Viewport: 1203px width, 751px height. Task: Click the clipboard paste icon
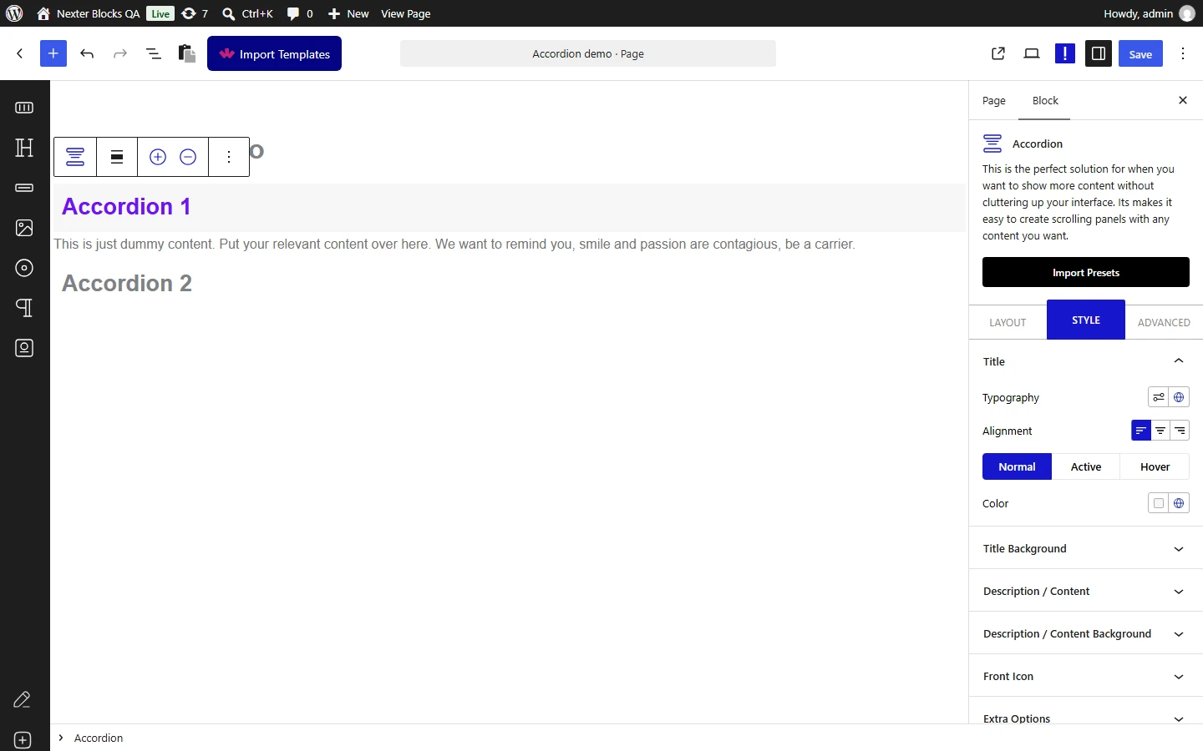pos(187,53)
